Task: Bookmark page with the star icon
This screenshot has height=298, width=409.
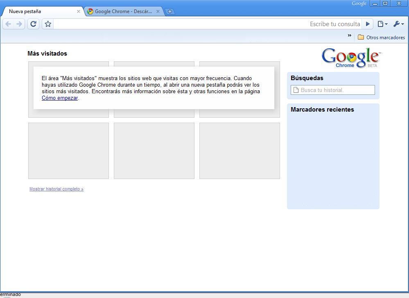Action: pos(48,24)
